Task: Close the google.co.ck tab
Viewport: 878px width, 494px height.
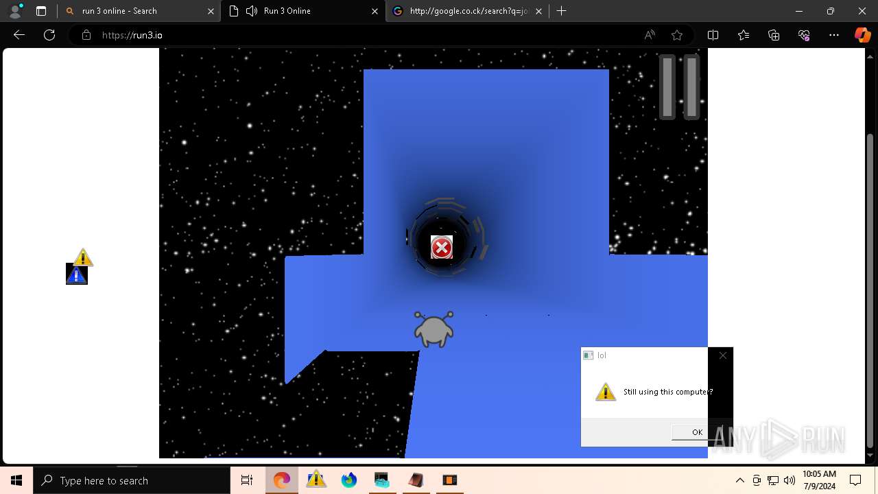Action: (x=538, y=11)
